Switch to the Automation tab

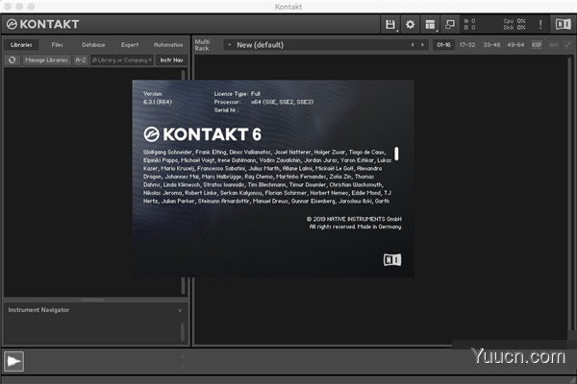[168, 45]
